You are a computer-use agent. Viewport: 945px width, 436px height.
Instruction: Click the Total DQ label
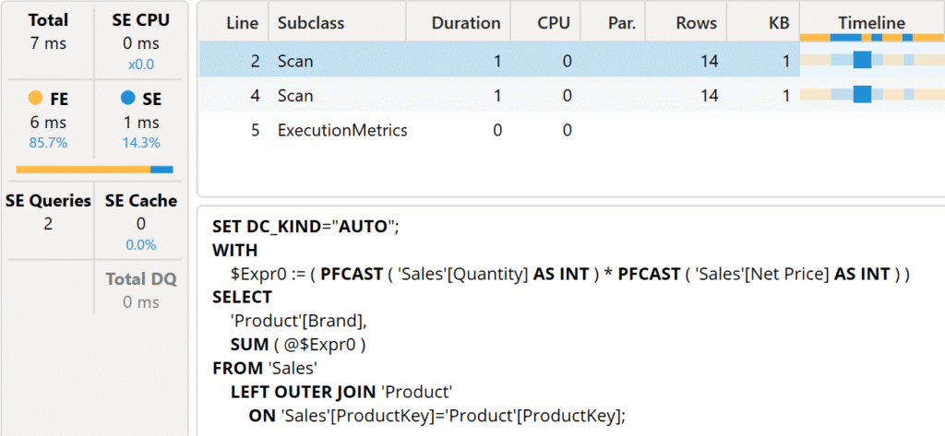(x=140, y=279)
